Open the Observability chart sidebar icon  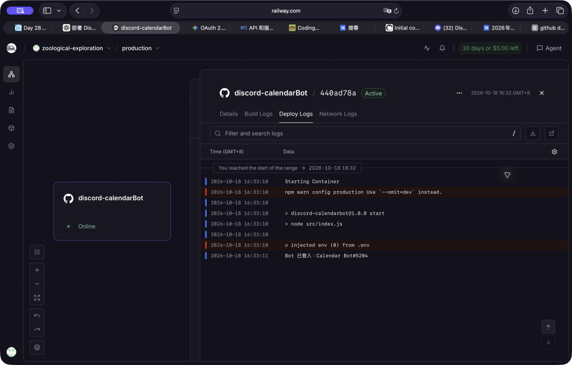pos(11,92)
